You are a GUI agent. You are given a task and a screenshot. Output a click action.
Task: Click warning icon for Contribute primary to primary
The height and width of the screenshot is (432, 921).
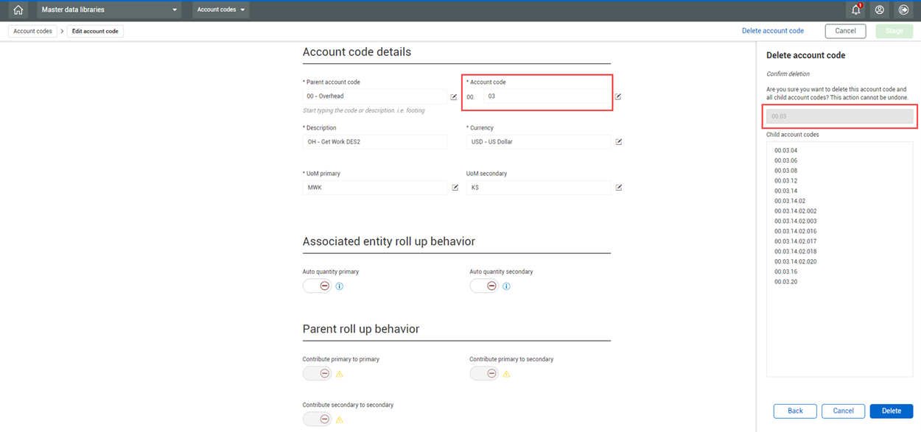[x=340, y=374]
